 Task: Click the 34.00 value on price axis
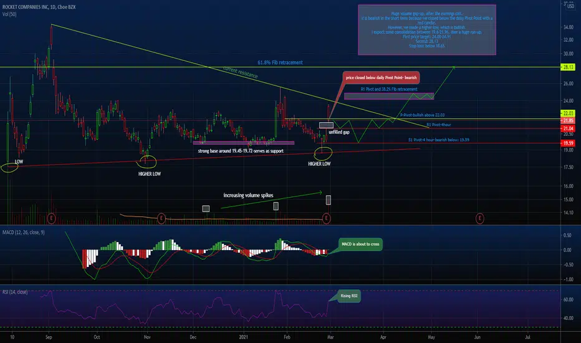click(569, 27)
